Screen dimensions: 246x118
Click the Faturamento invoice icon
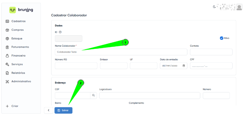click(x=7, y=47)
